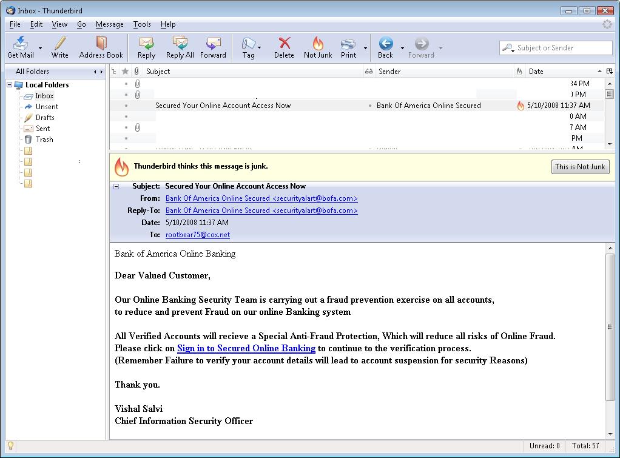Open the Write new message tool
This screenshot has width=620, height=458.
click(x=59, y=47)
